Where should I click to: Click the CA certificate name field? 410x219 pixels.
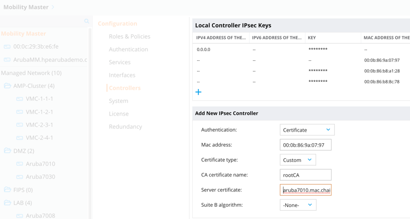[x=306, y=175]
